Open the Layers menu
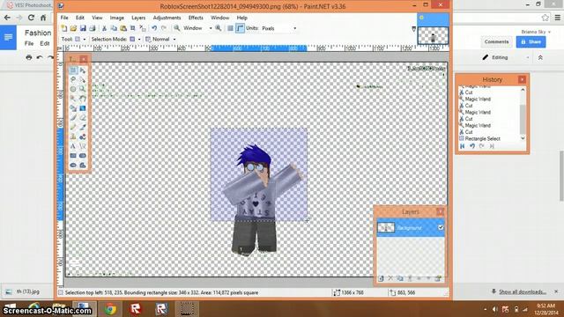Viewport: 564px width, 317px height. click(x=138, y=18)
